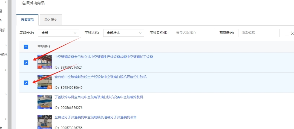Switch to the 导入历史 tab
This screenshot has height=129, width=294.
tap(51, 20)
